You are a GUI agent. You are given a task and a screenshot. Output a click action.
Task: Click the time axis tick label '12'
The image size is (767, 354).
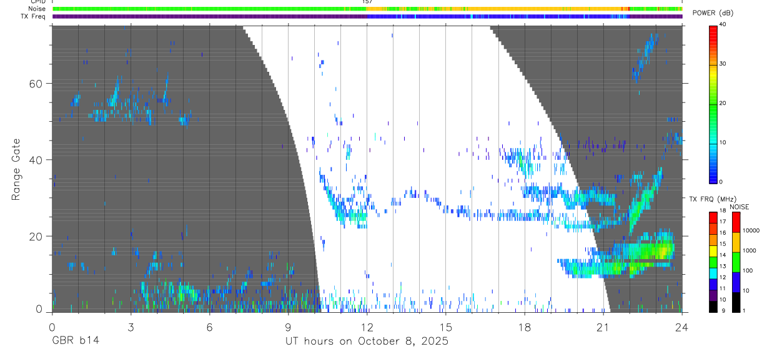pos(367,327)
